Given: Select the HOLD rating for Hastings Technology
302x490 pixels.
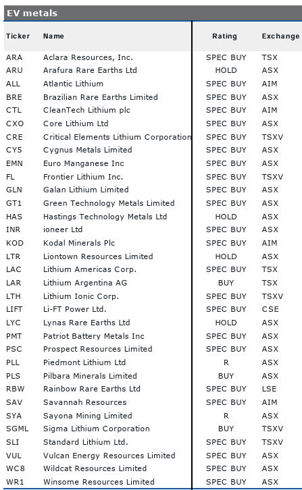Looking at the screenshot, I should (x=226, y=217).
